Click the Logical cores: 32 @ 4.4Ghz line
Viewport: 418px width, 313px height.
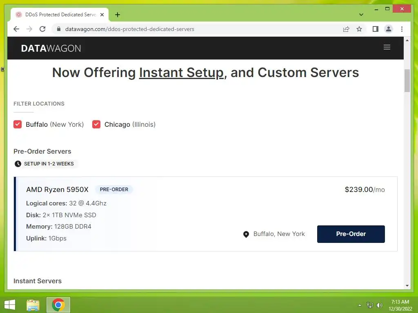coord(66,203)
